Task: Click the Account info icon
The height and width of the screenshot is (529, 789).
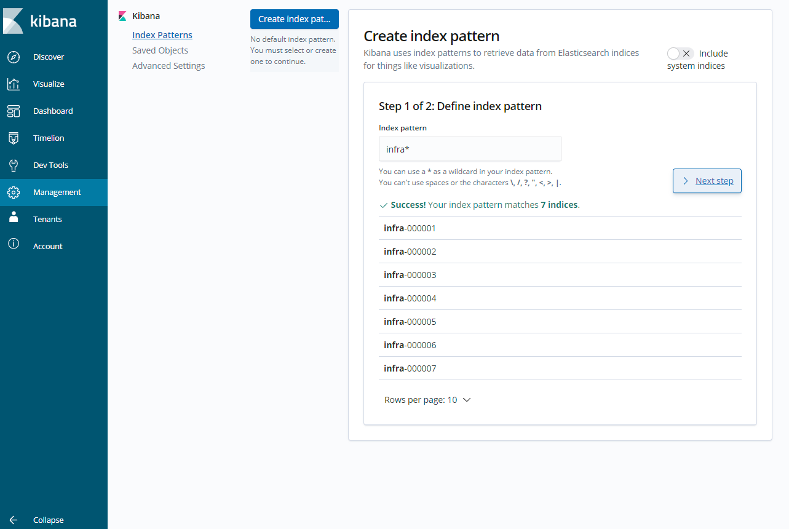Action: 14,245
